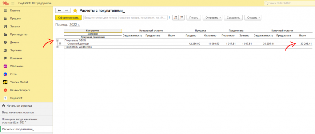The height and width of the screenshot is (134, 315).
Task: Open the Yandex.Market sidebar section
Action: point(18,82)
